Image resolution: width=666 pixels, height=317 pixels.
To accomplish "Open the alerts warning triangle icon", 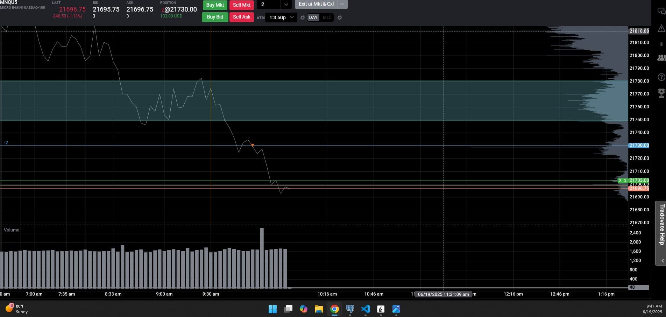I will [x=661, y=28].
